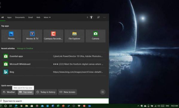
Task: Run the New movies quick search
Action: click(x=68, y=92)
